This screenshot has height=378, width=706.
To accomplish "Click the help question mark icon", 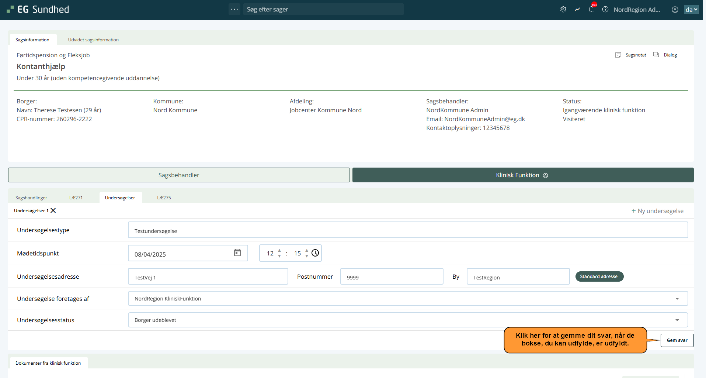I will coord(605,10).
